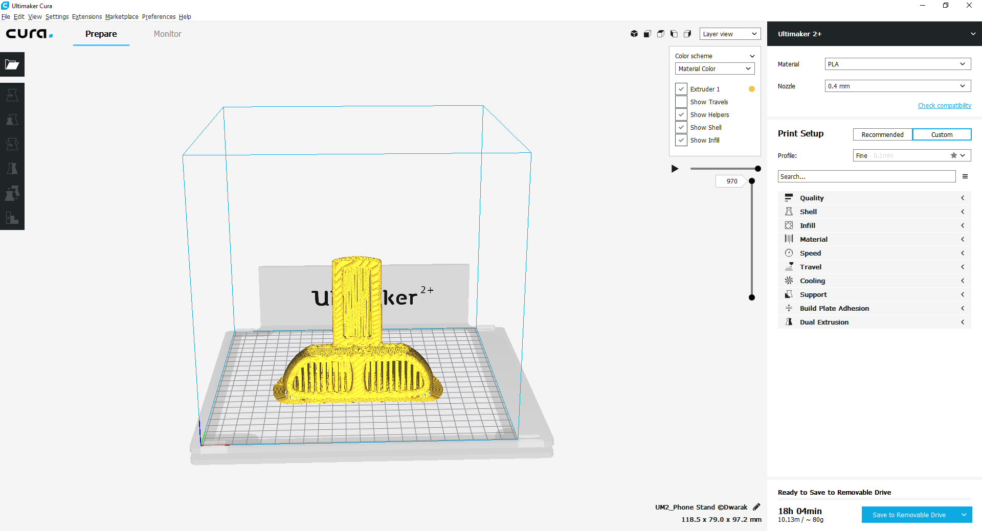Expand the Cooling settings chevron
Viewport: 982px width, 531px height.
coord(963,281)
